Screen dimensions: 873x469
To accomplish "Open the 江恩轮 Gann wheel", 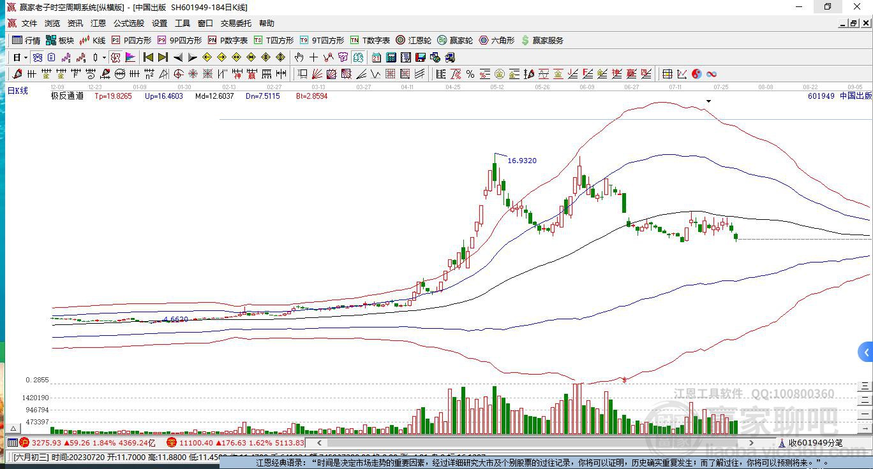I will (x=414, y=40).
